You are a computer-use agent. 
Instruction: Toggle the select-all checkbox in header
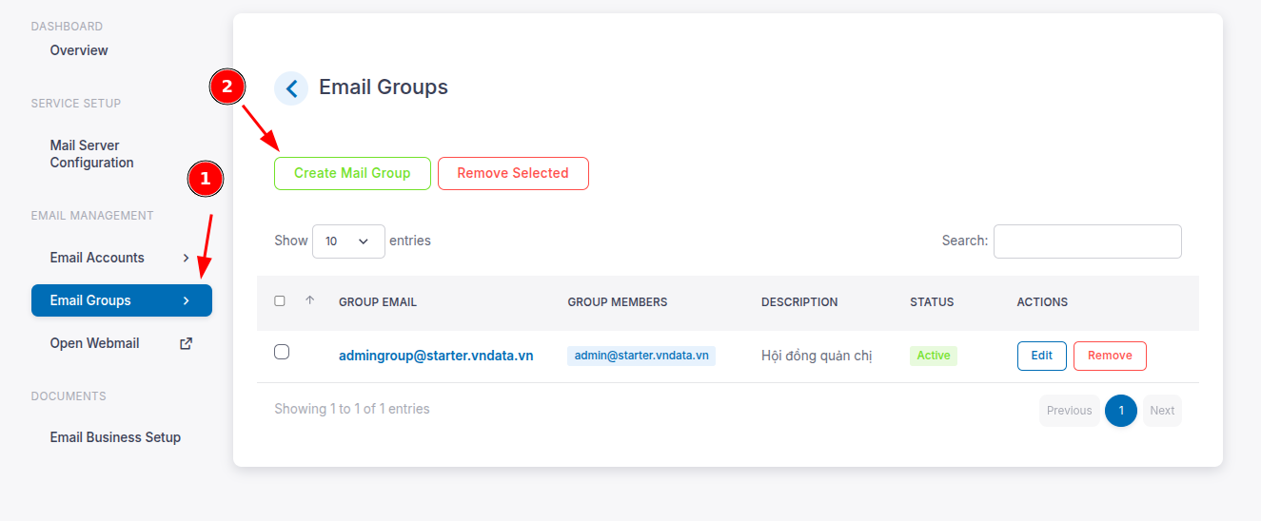[280, 300]
